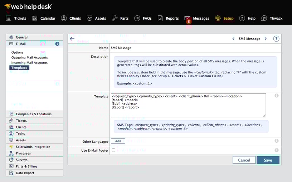Enable the Use E-Mail Footer checkbox
Image resolution: width=292 pixels, height=182 pixels.
[113, 150]
